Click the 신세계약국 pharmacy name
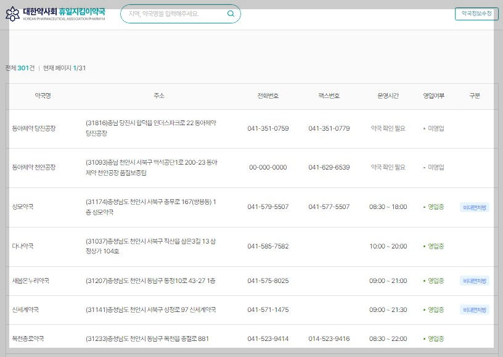 (x=25, y=310)
